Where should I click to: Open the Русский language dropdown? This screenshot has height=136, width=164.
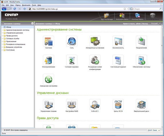point(160,24)
